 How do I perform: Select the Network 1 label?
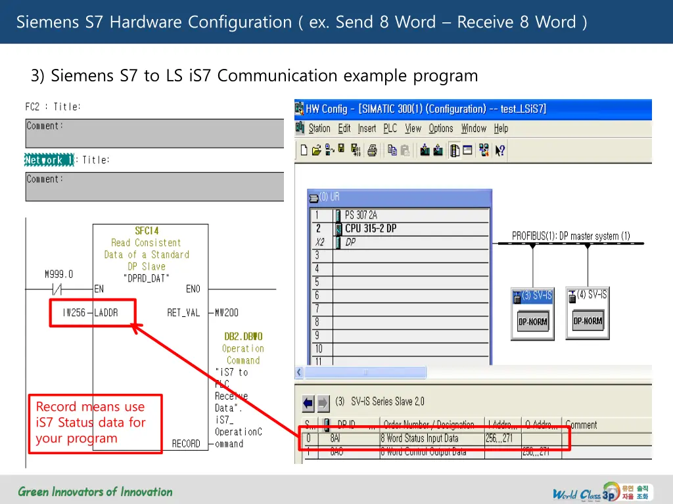(x=49, y=160)
